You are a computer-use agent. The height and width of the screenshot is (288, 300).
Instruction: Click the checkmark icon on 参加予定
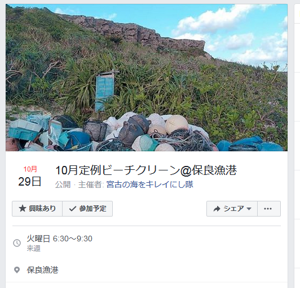[x=73, y=209]
